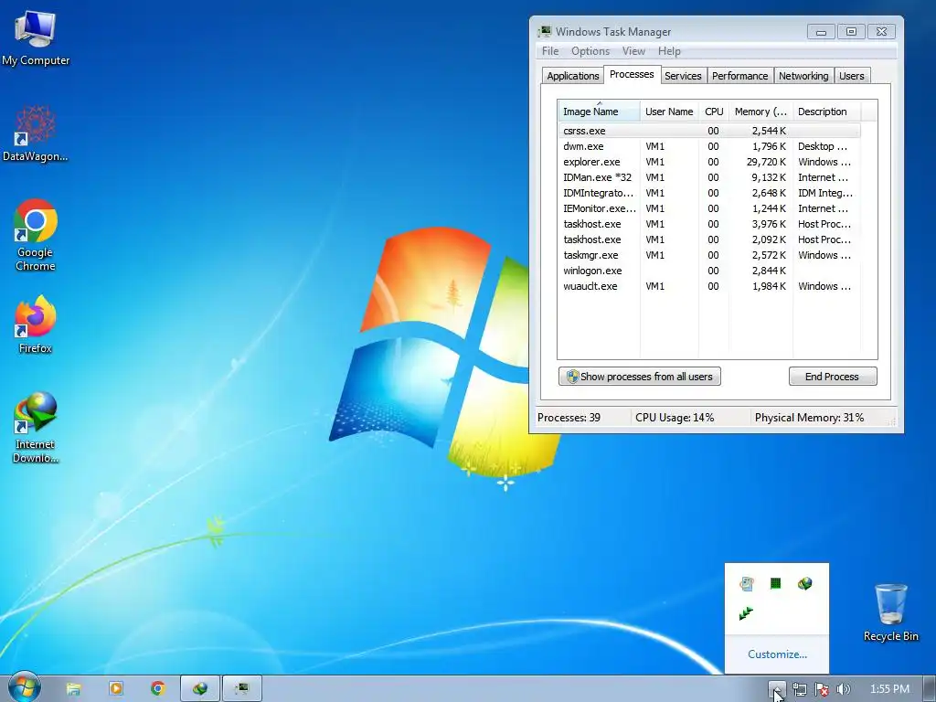Sort by User Name column header
This screenshot has height=702, width=936.
669,112
